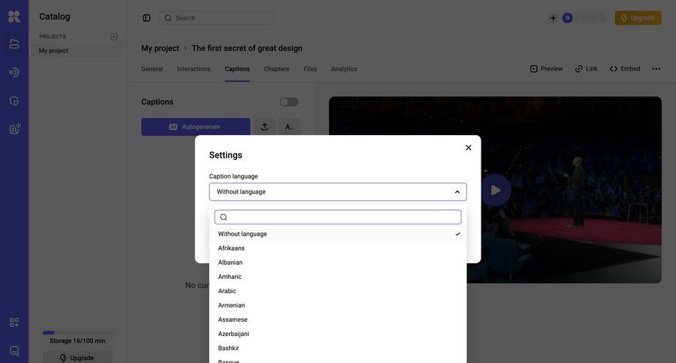676x363 pixels.
Task: Click the user avatar B
Action: pyautogui.click(x=567, y=18)
